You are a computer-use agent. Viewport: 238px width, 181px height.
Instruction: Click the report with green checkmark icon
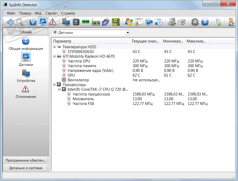218,22
